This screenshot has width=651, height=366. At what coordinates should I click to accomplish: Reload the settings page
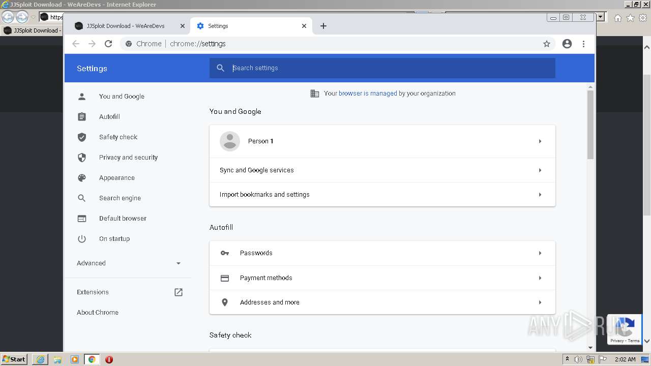pyautogui.click(x=108, y=44)
